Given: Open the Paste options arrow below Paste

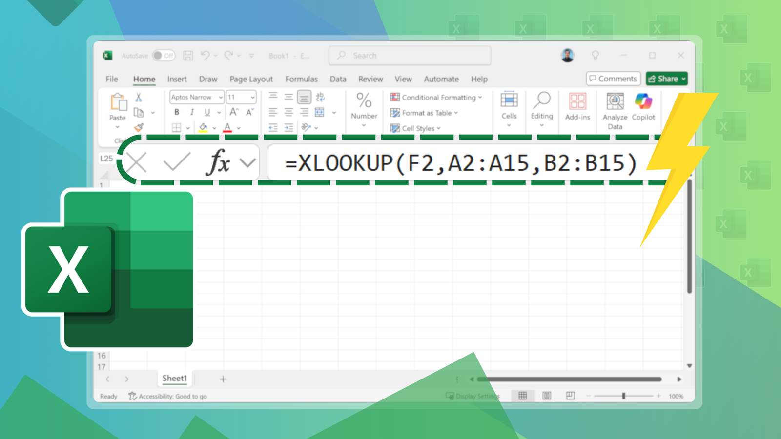Looking at the screenshot, I should coord(118,127).
